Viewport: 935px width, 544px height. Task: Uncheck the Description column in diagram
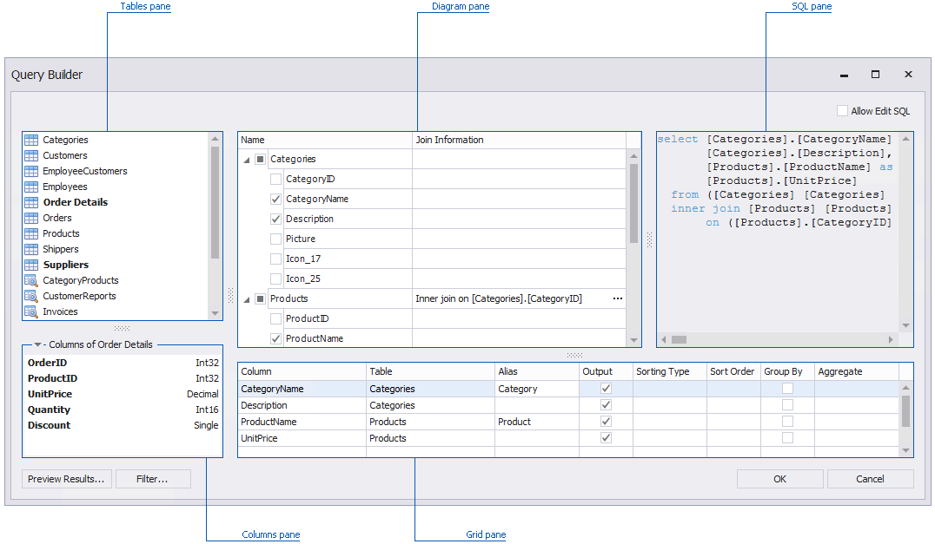(x=275, y=219)
